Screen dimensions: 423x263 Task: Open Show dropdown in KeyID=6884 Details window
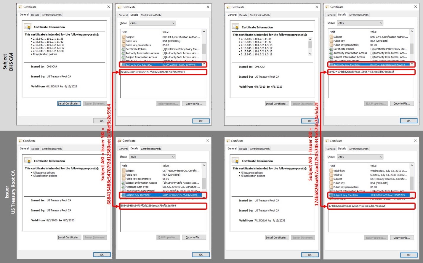(x=152, y=23)
